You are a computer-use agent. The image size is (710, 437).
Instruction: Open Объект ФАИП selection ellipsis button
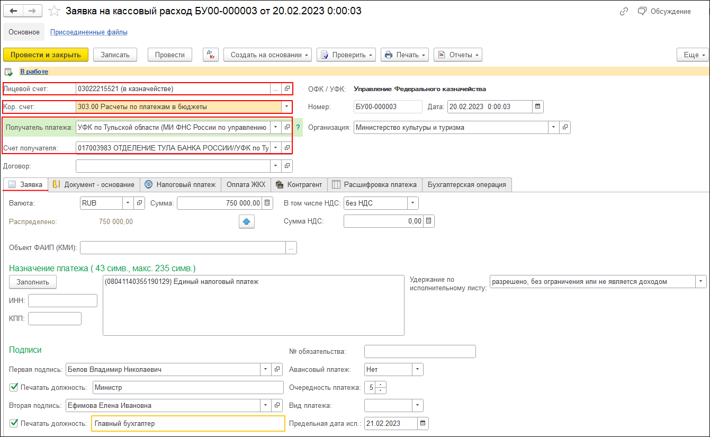pyautogui.click(x=291, y=247)
